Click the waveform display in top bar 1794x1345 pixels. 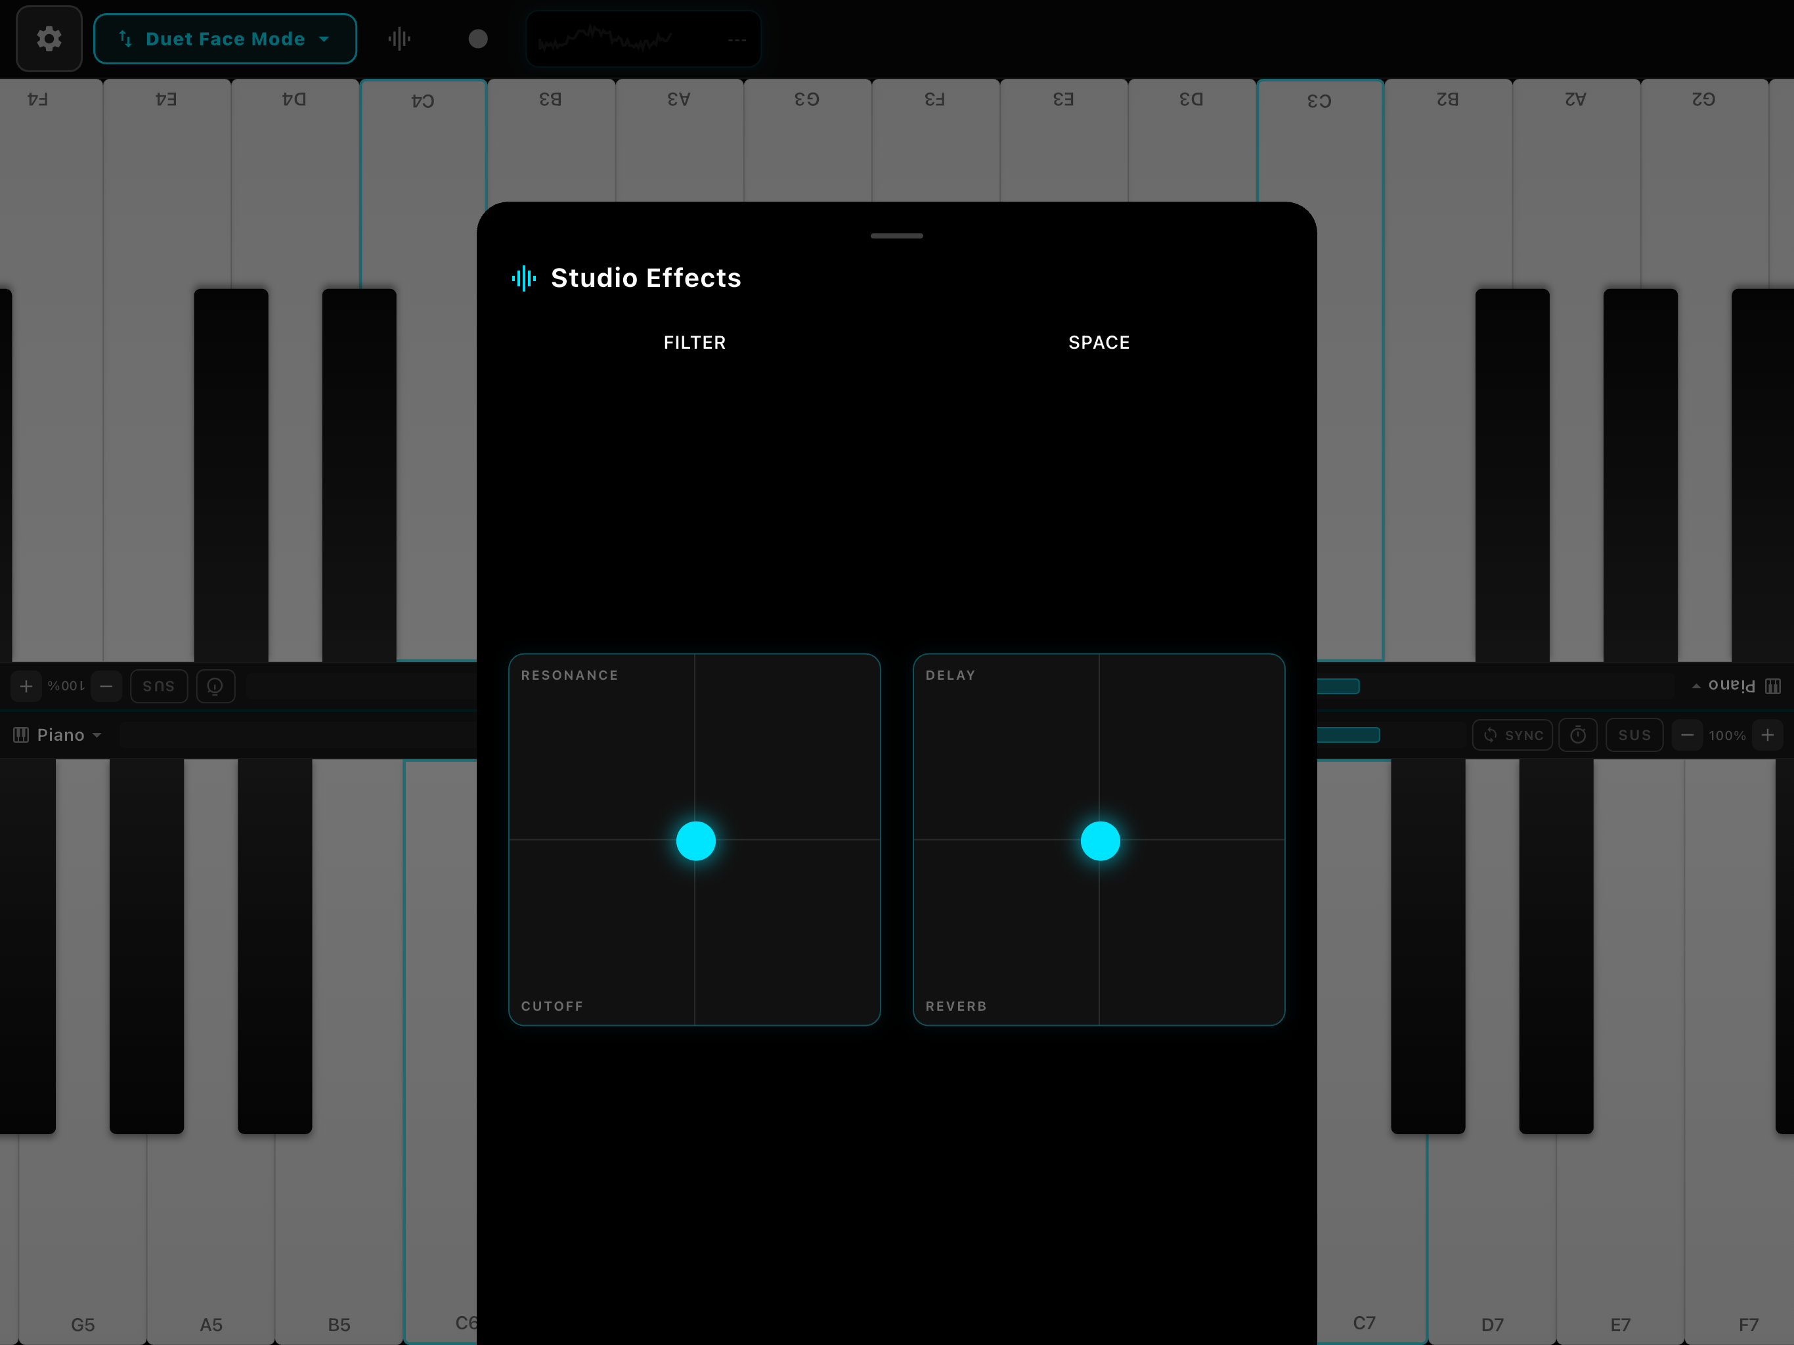(x=643, y=39)
